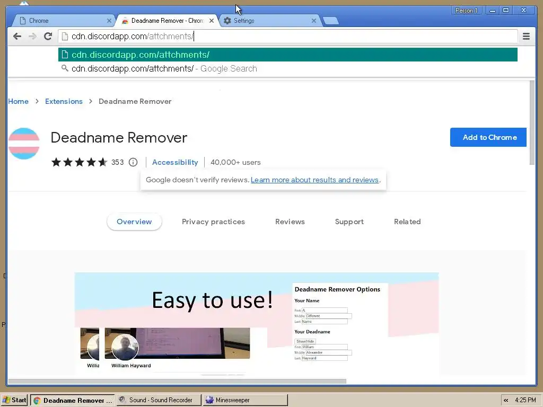
Task: Click the Settings tab gear icon
Action: (227, 21)
